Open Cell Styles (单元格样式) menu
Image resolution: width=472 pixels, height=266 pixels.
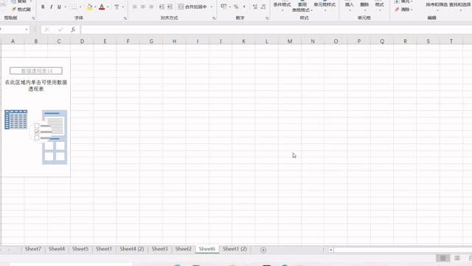point(324,5)
